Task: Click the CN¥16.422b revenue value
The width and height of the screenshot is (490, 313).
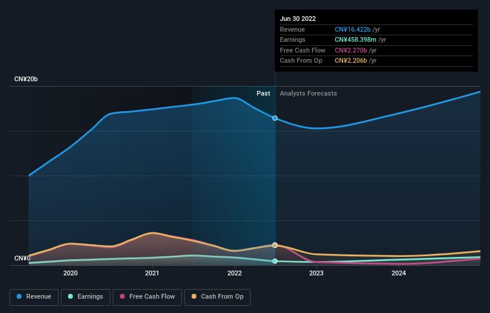Action: [353, 29]
